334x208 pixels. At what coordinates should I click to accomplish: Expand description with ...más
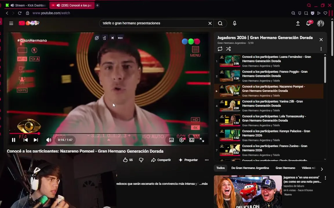pos(203,184)
